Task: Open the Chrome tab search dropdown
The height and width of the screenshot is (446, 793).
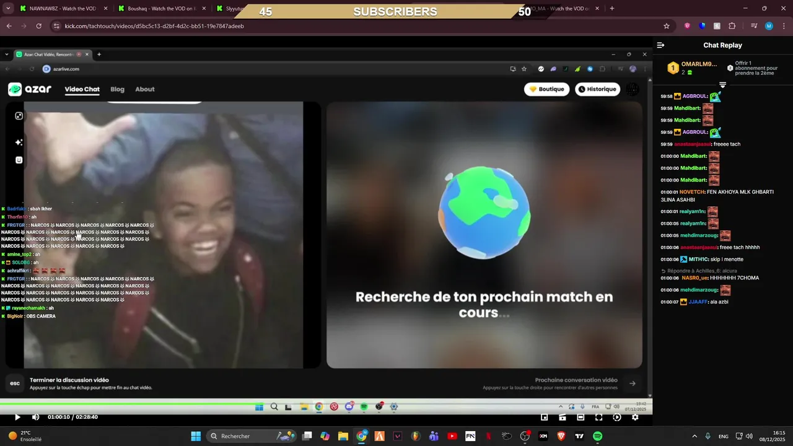Action: (x=8, y=9)
